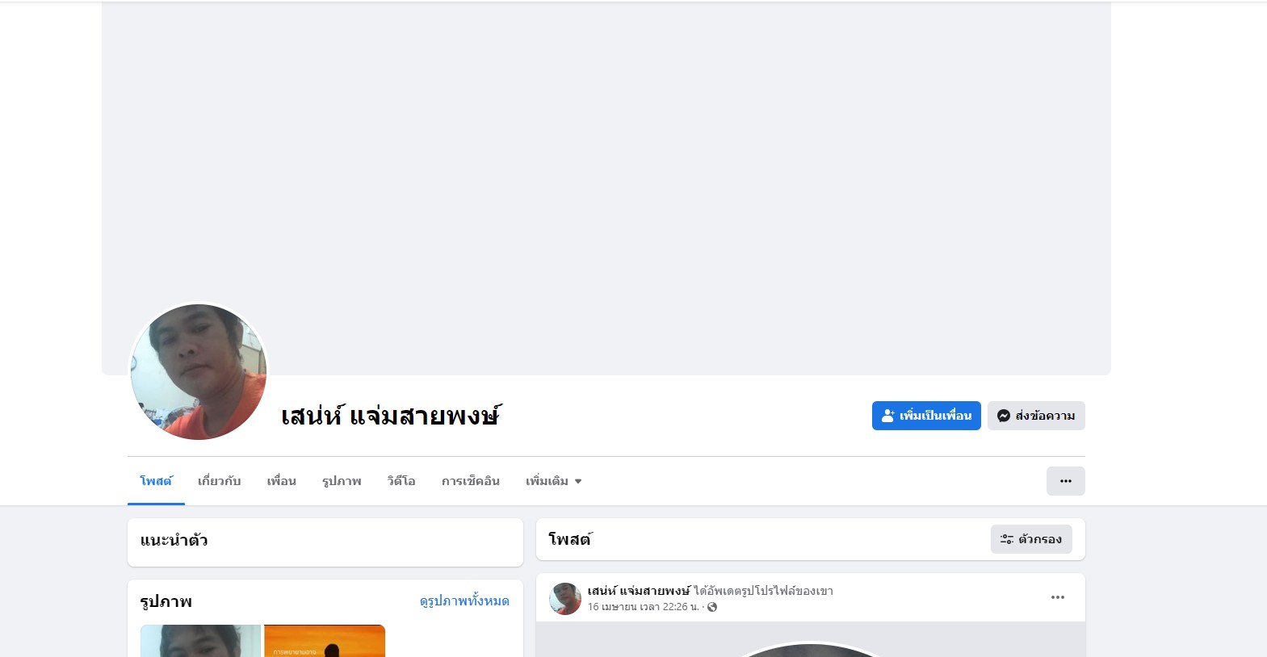Click the Messenger icon in message button
The width and height of the screenshot is (1267, 657).
[1004, 416]
